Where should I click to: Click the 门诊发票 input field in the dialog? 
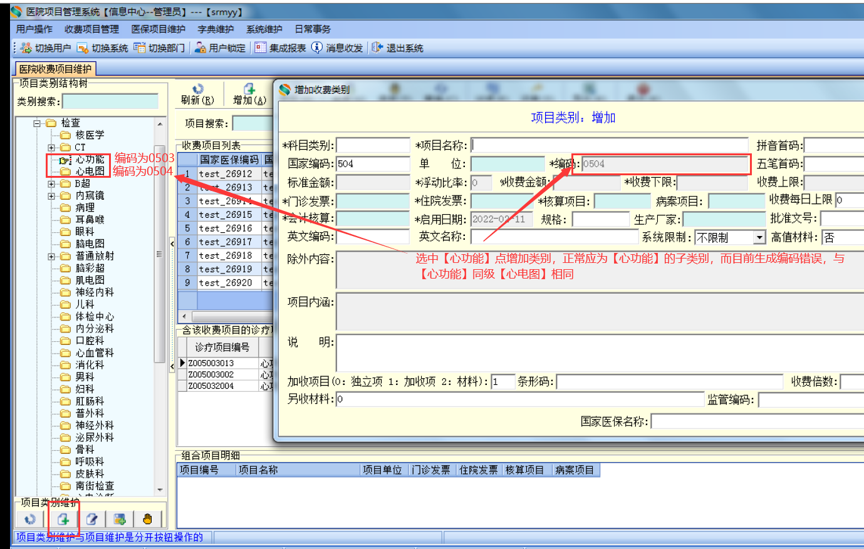(x=373, y=201)
